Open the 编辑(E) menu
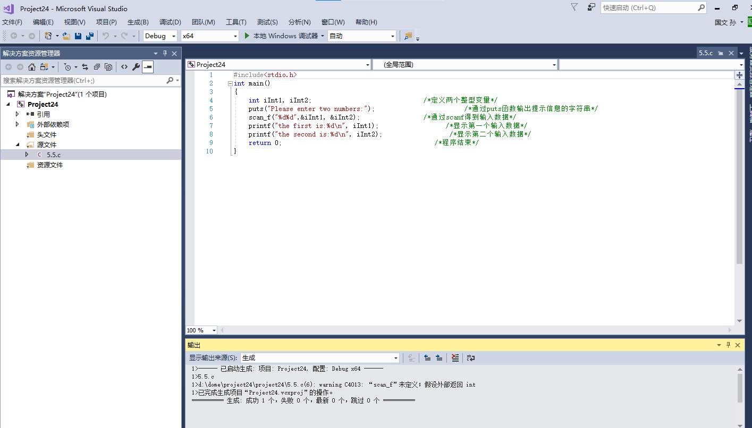Image resolution: width=752 pixels, height=428 pixels. (43, 22)
